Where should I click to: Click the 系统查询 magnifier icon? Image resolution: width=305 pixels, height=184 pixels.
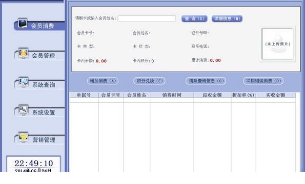click(24, 82)
